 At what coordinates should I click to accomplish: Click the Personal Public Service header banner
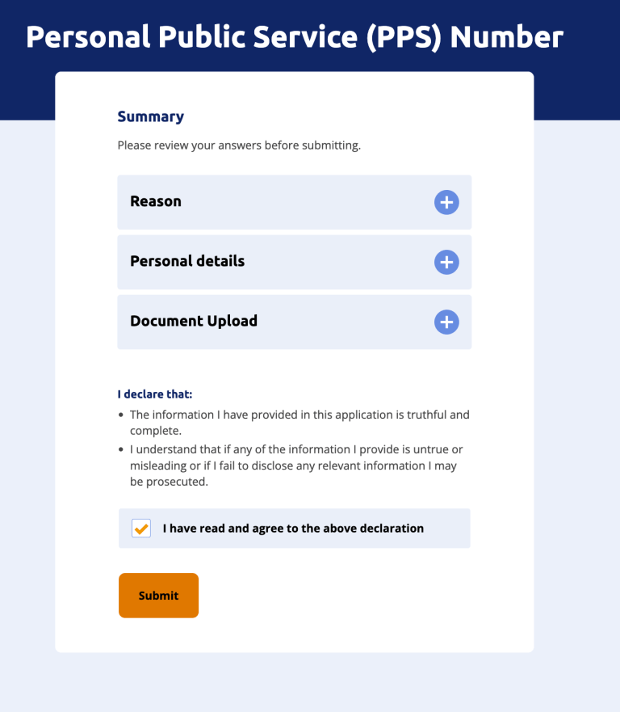295,36
